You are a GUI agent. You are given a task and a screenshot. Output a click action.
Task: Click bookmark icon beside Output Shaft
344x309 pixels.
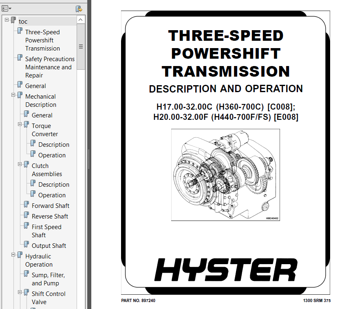pos(26,245)
